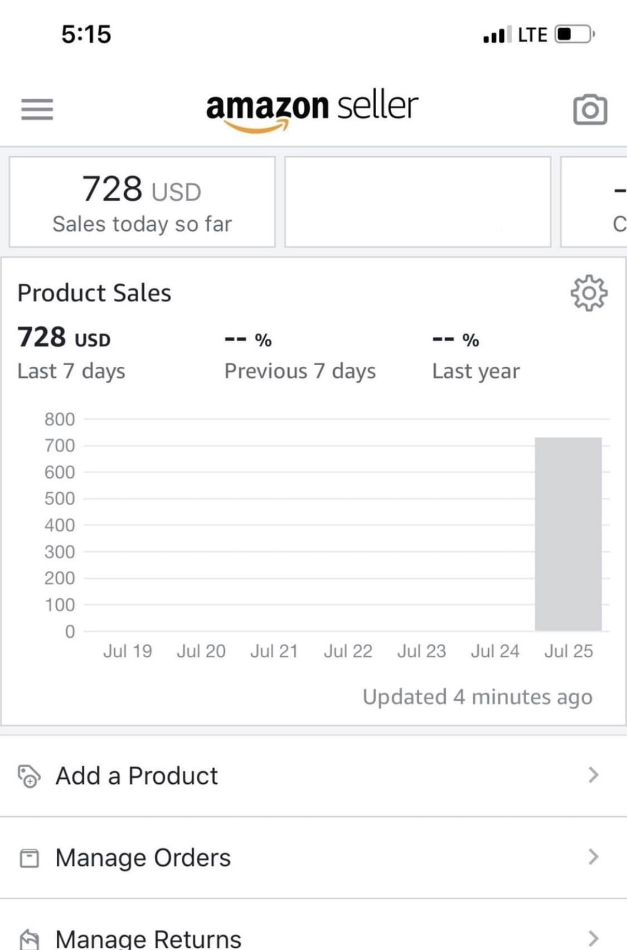The width and height of the screenshot is (627, 950).
Task: Tap the Jul 25 sales bar
Action: click(568, 534)
